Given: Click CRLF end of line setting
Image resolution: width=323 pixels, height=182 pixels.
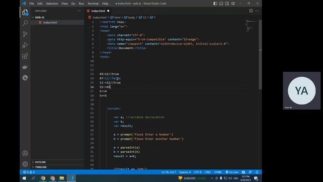Looking at the screenshot, I should (207, 172).
